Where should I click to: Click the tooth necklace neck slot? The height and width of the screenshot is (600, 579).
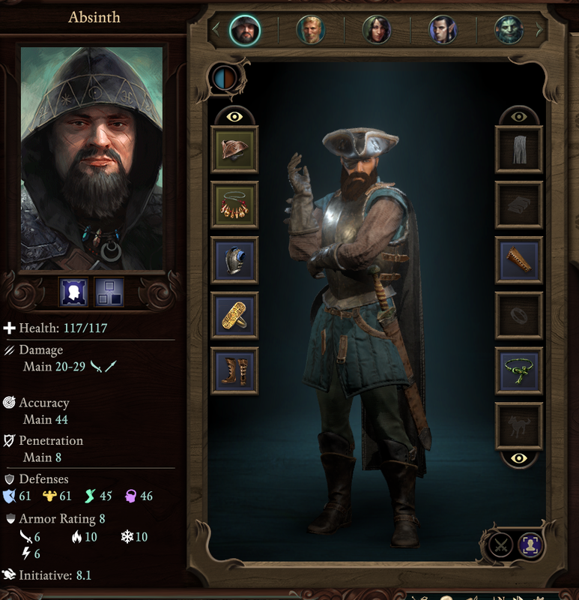tap(234, 205)
